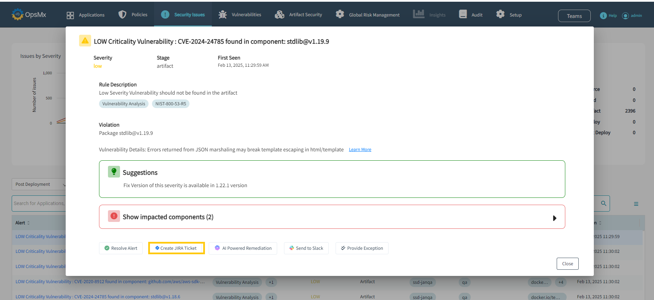Click the search magnifier icon
The width and height of the screenshot is (654, 300).
click(603, 203)
